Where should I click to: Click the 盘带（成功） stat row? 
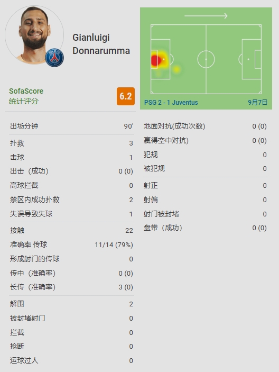coord(205,228)
